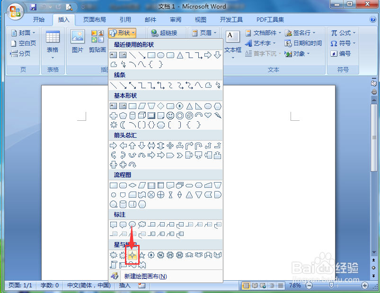Select the moon shape
380x293 pixels.
tap(123, 125)
